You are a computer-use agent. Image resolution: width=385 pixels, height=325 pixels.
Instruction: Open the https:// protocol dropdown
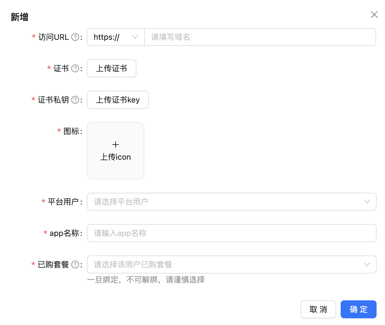pos(116,37)
